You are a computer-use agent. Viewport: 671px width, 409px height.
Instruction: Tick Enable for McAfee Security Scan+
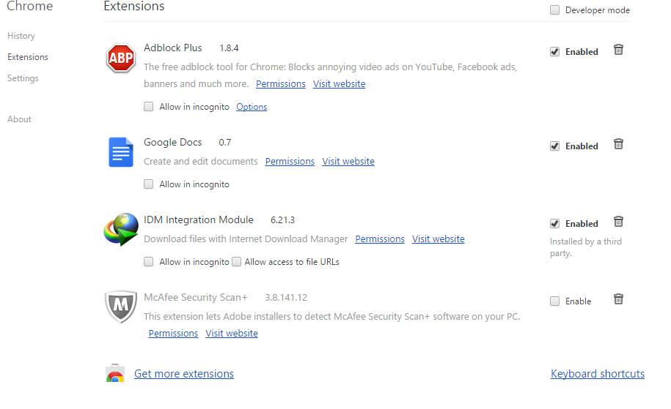[554, 301]
